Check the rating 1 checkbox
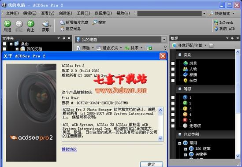This screenshot has height=167, width=242. pyautogui.click(x=173, y=97)
